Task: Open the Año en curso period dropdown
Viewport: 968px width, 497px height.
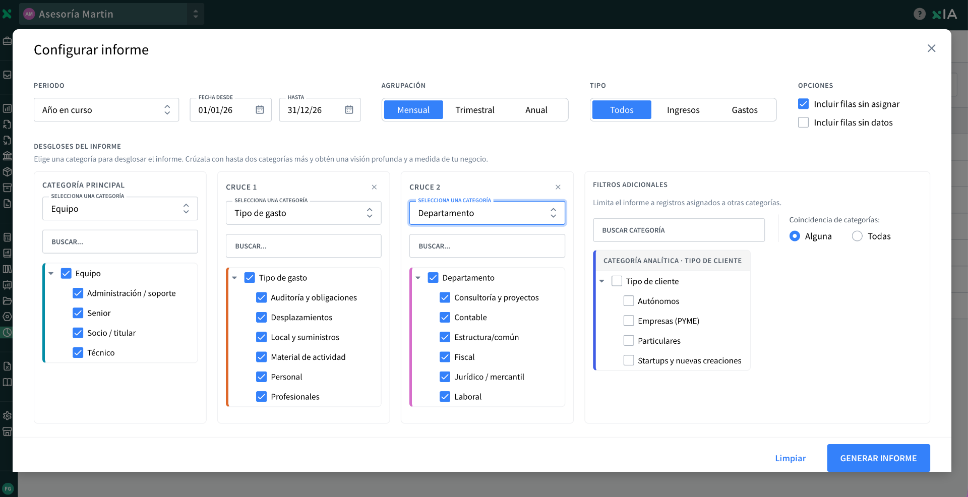Action: point(106,110)
